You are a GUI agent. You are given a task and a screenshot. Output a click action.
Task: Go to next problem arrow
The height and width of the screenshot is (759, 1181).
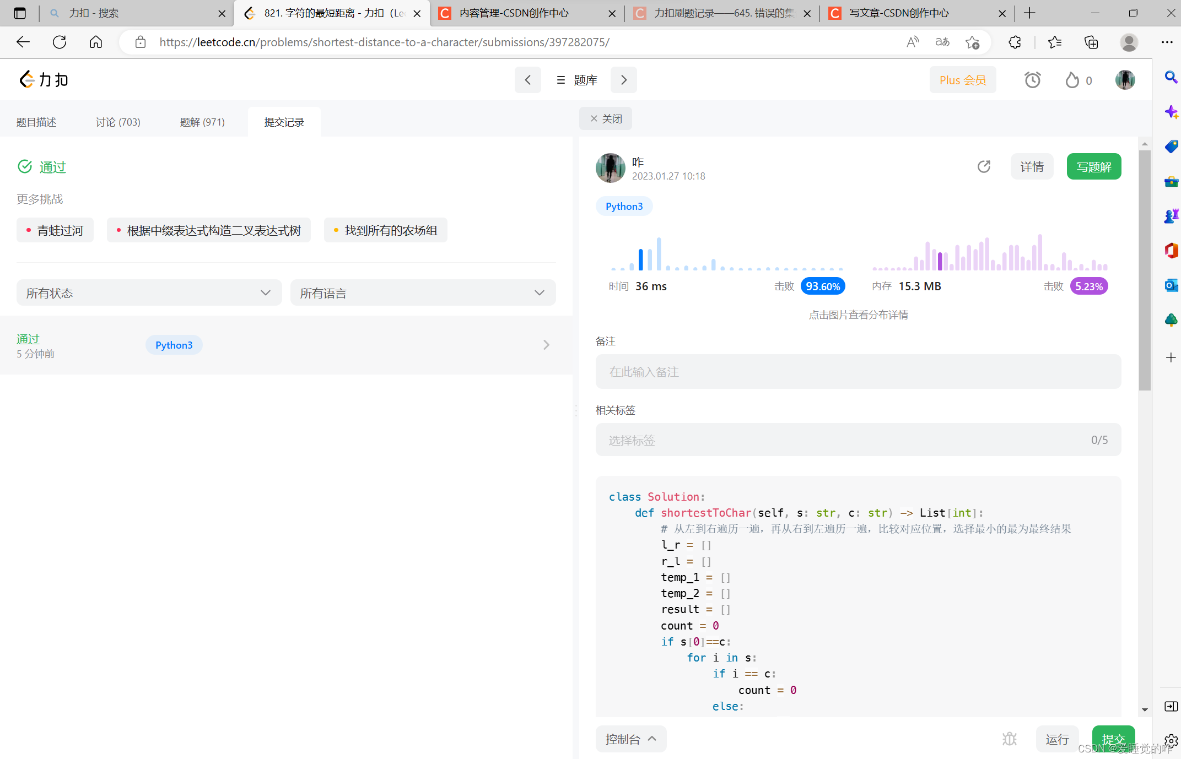coord(624,80)
